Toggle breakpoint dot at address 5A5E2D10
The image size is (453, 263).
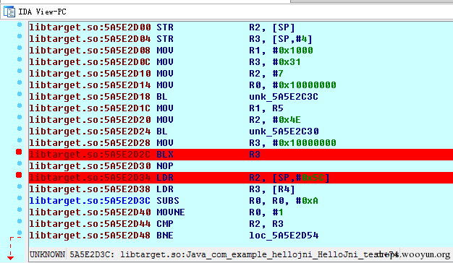(20, 71)
